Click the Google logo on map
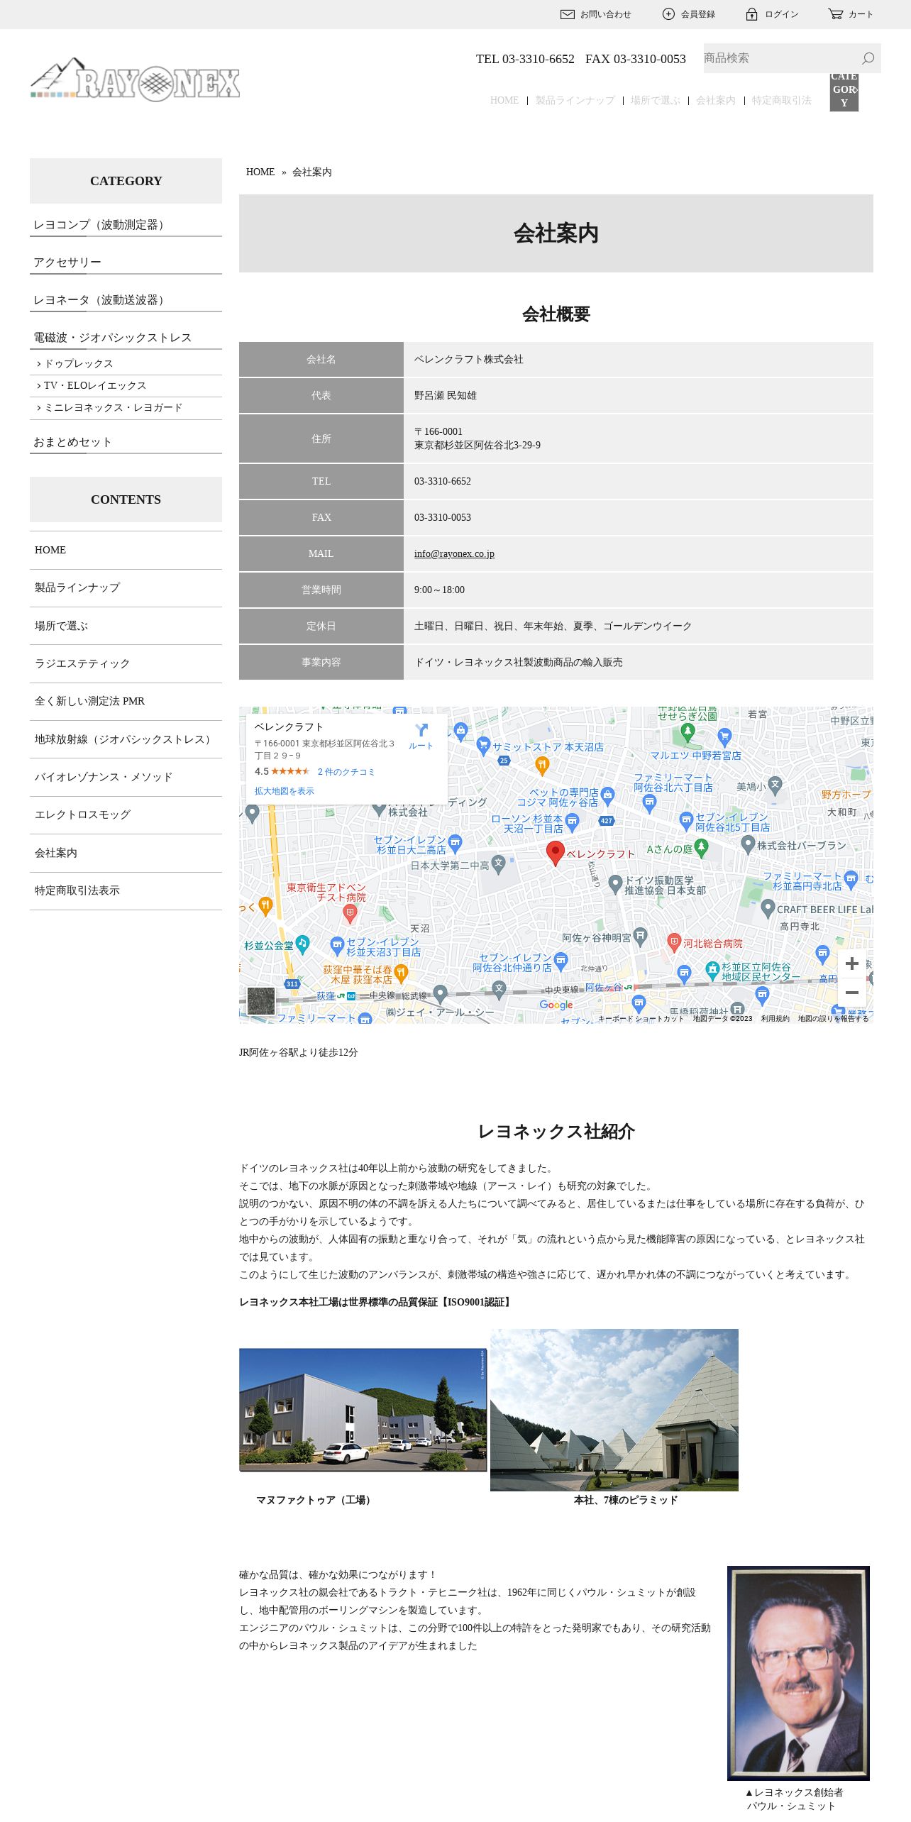This screenshot has width=911, height=1822. click(556, 1005)
